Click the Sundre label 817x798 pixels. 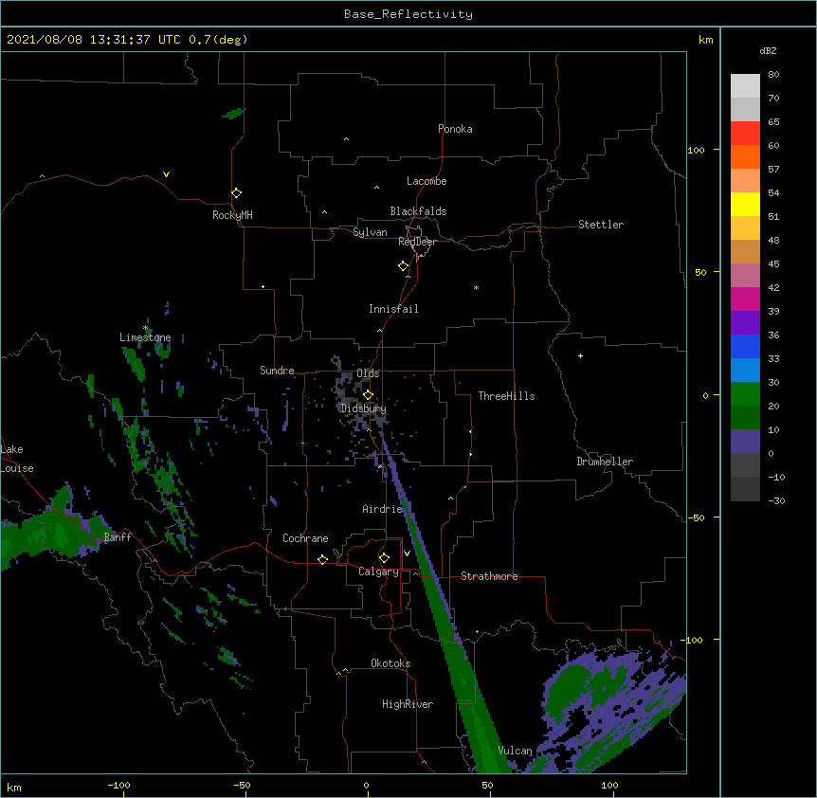[277, 371]
